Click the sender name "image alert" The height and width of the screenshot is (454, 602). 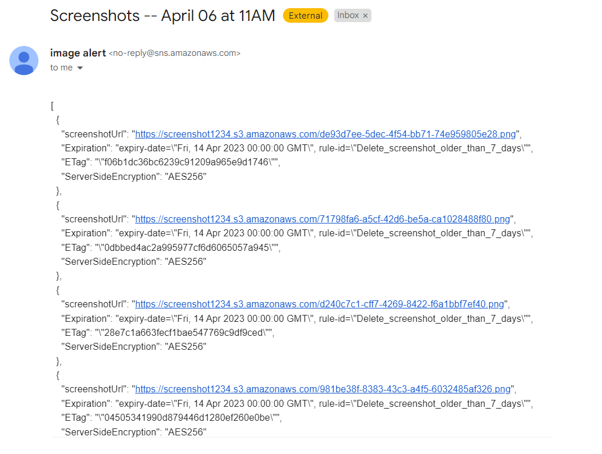(78, 53)
